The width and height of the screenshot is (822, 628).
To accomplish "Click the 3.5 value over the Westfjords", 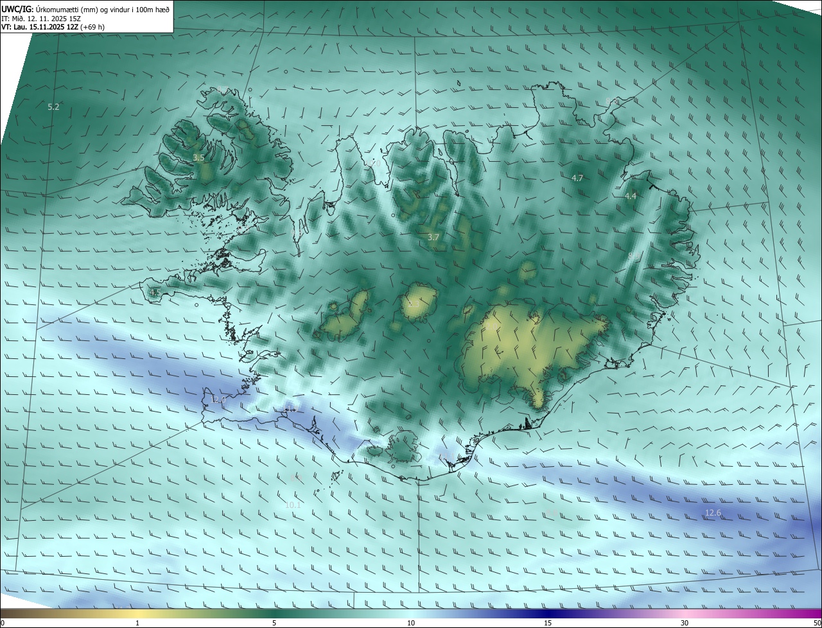I will pos(198,157).
